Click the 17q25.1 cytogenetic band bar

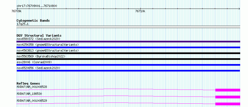coord(128,27)
